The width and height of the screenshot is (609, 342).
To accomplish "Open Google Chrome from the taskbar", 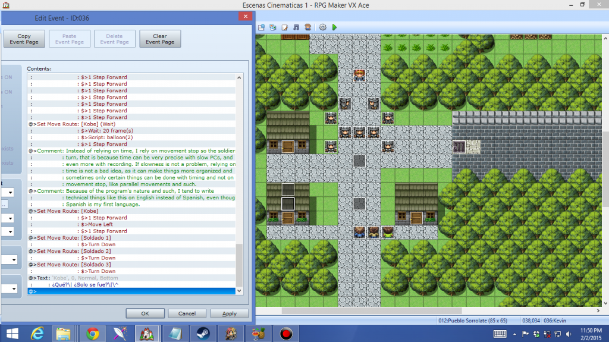I will 92,333.
